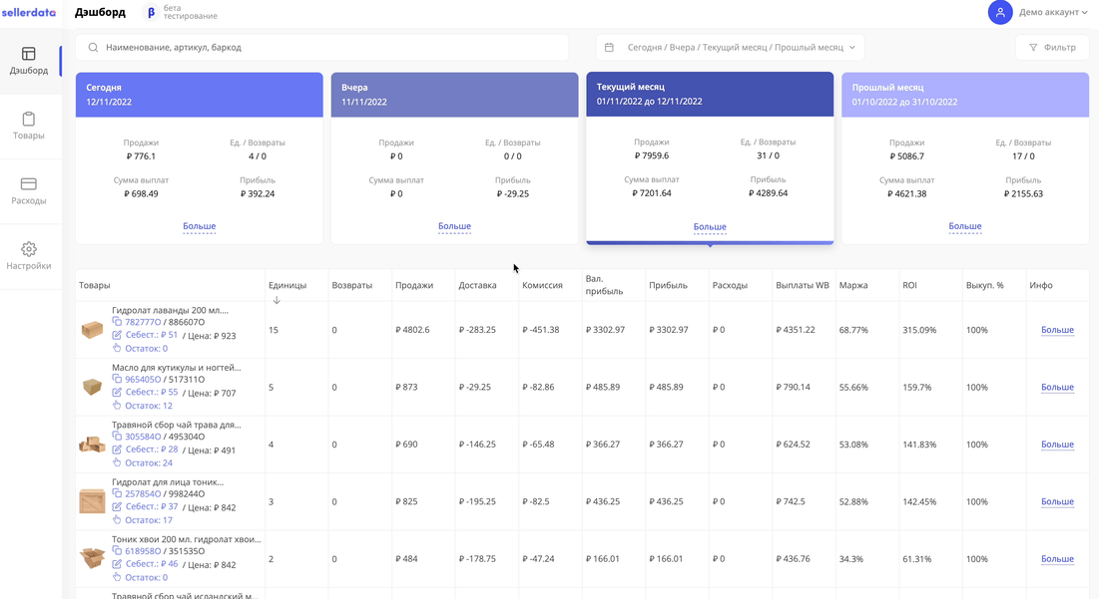Click Больше in Вчера card

454,226
